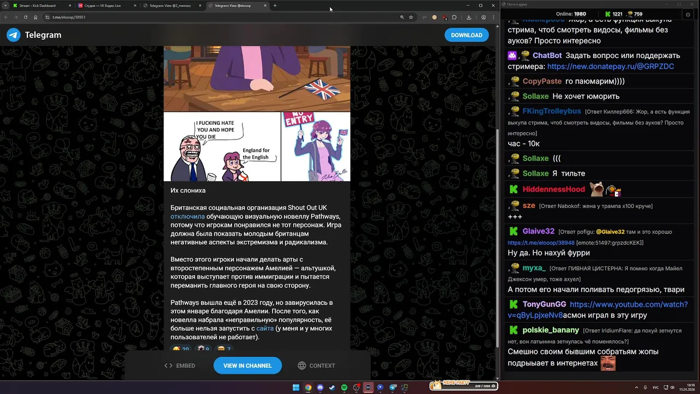
Task: Open the donatepay.ru link in chat
Action: [x=610, y=66]
